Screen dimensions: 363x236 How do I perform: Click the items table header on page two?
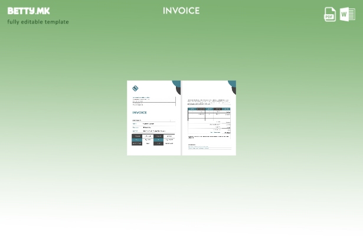(209, 109)
